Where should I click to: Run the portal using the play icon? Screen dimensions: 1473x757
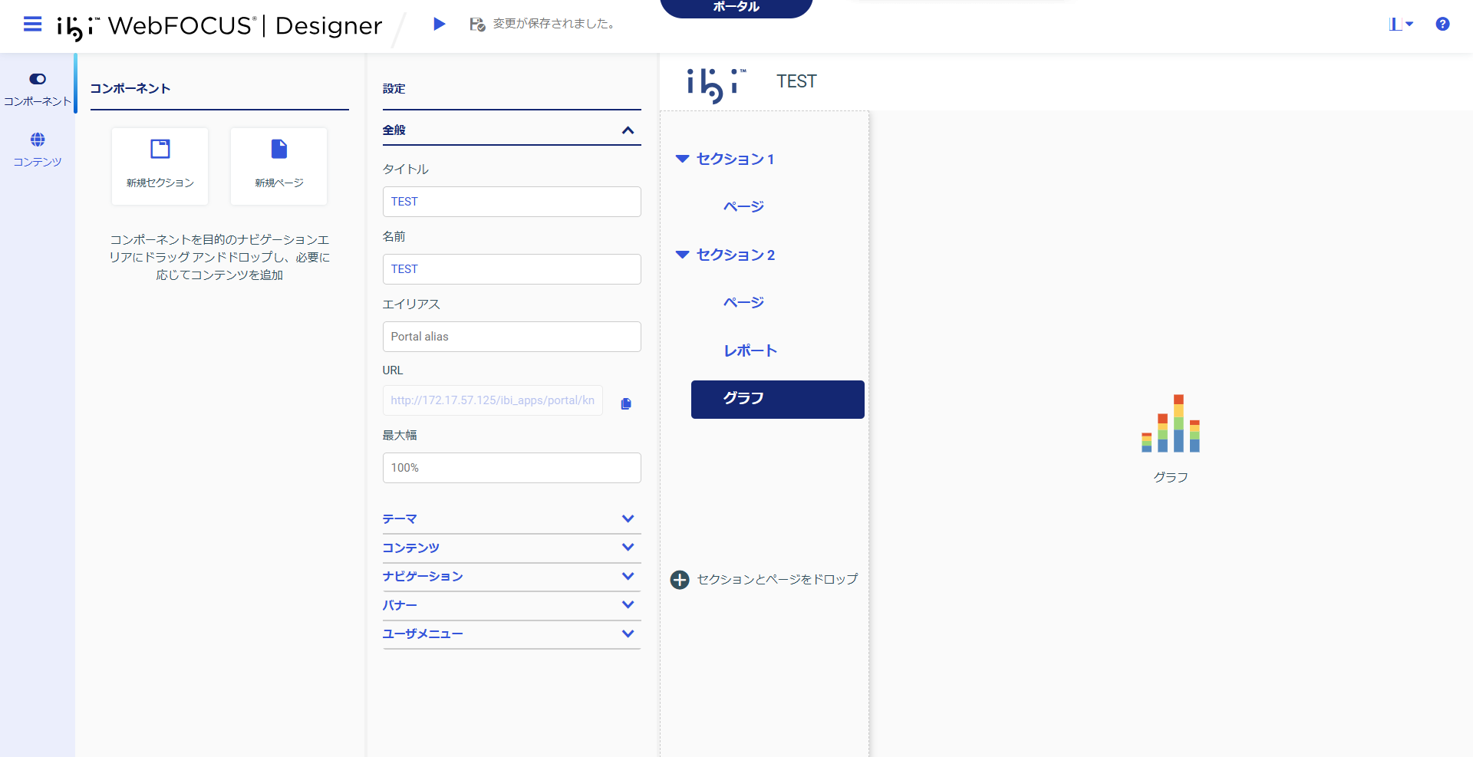point(439,24)
